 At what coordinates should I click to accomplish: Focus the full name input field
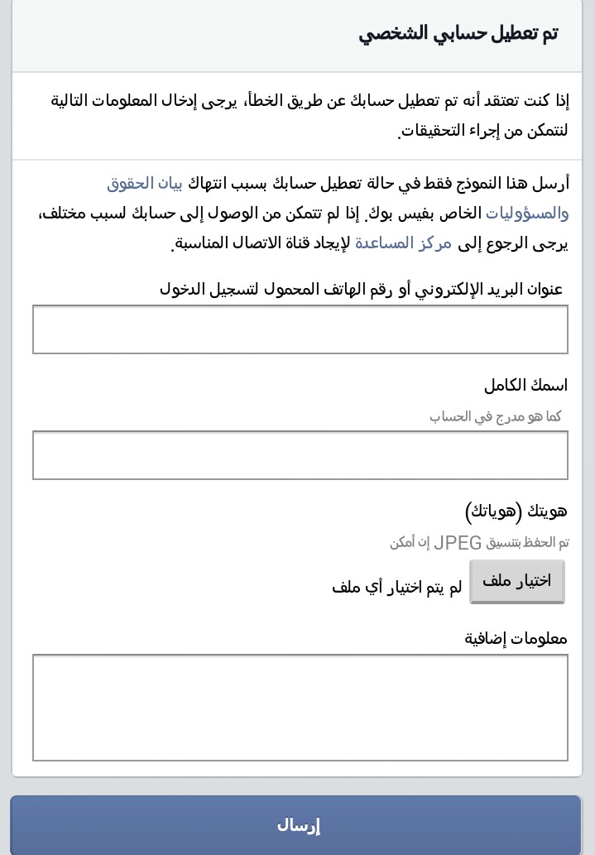click(300, 455)
